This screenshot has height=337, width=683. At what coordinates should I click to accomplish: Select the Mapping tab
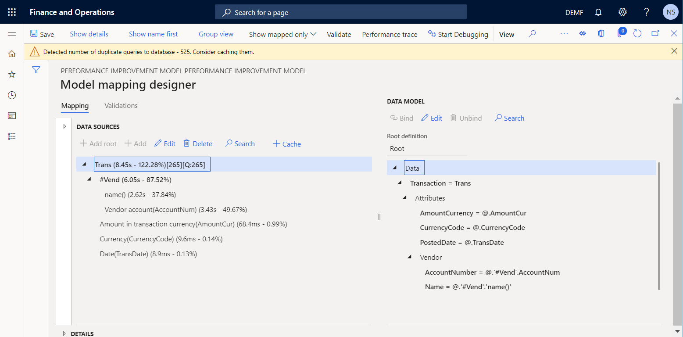[x=75, y=105]
